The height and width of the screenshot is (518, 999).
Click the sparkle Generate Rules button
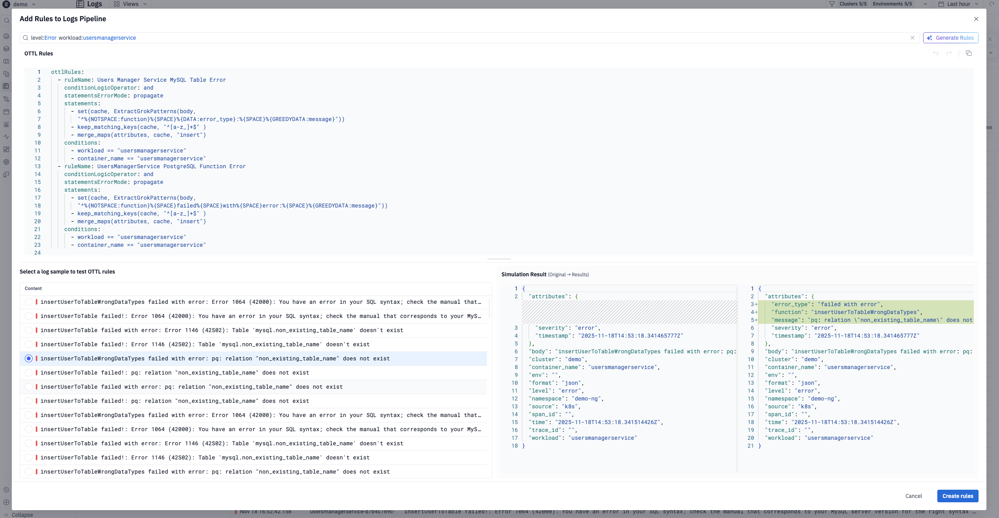[x=951, y=38]
